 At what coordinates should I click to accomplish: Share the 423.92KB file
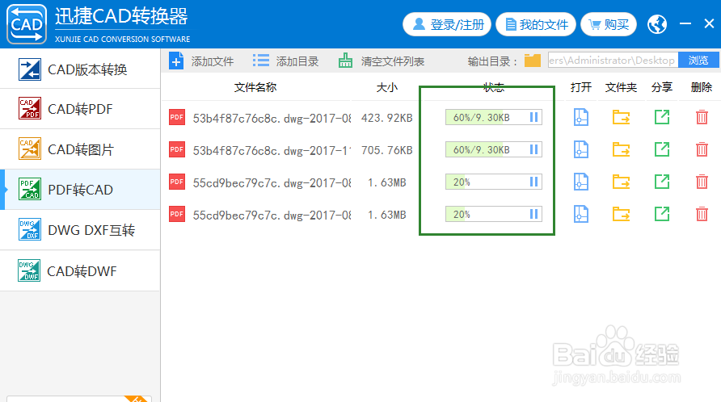[x=662, y=117]
